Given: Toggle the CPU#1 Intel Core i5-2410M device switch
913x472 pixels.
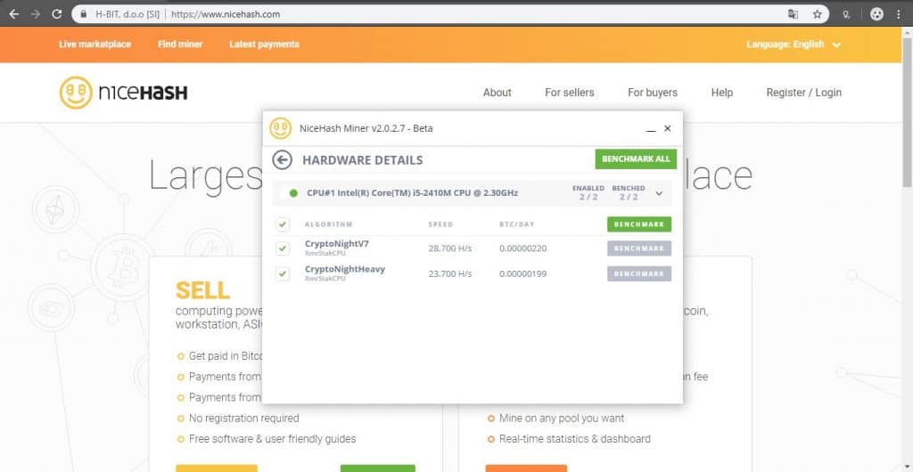Looking at the screenshot, I should (289, 193).
